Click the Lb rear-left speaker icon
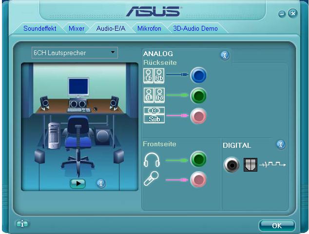 point(149,76)
